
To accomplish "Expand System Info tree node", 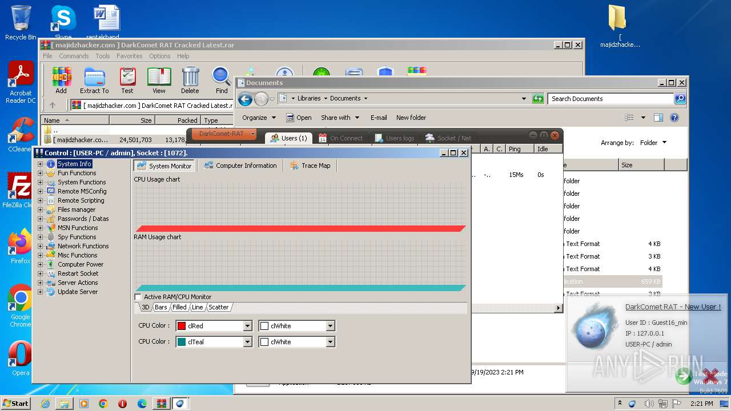I will pos(40,164).
